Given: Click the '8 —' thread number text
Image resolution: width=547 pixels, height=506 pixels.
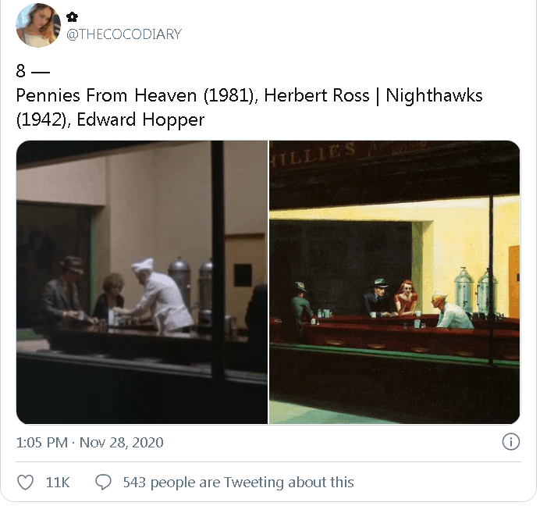Looking at the screenshot, I should coord(33,71).
